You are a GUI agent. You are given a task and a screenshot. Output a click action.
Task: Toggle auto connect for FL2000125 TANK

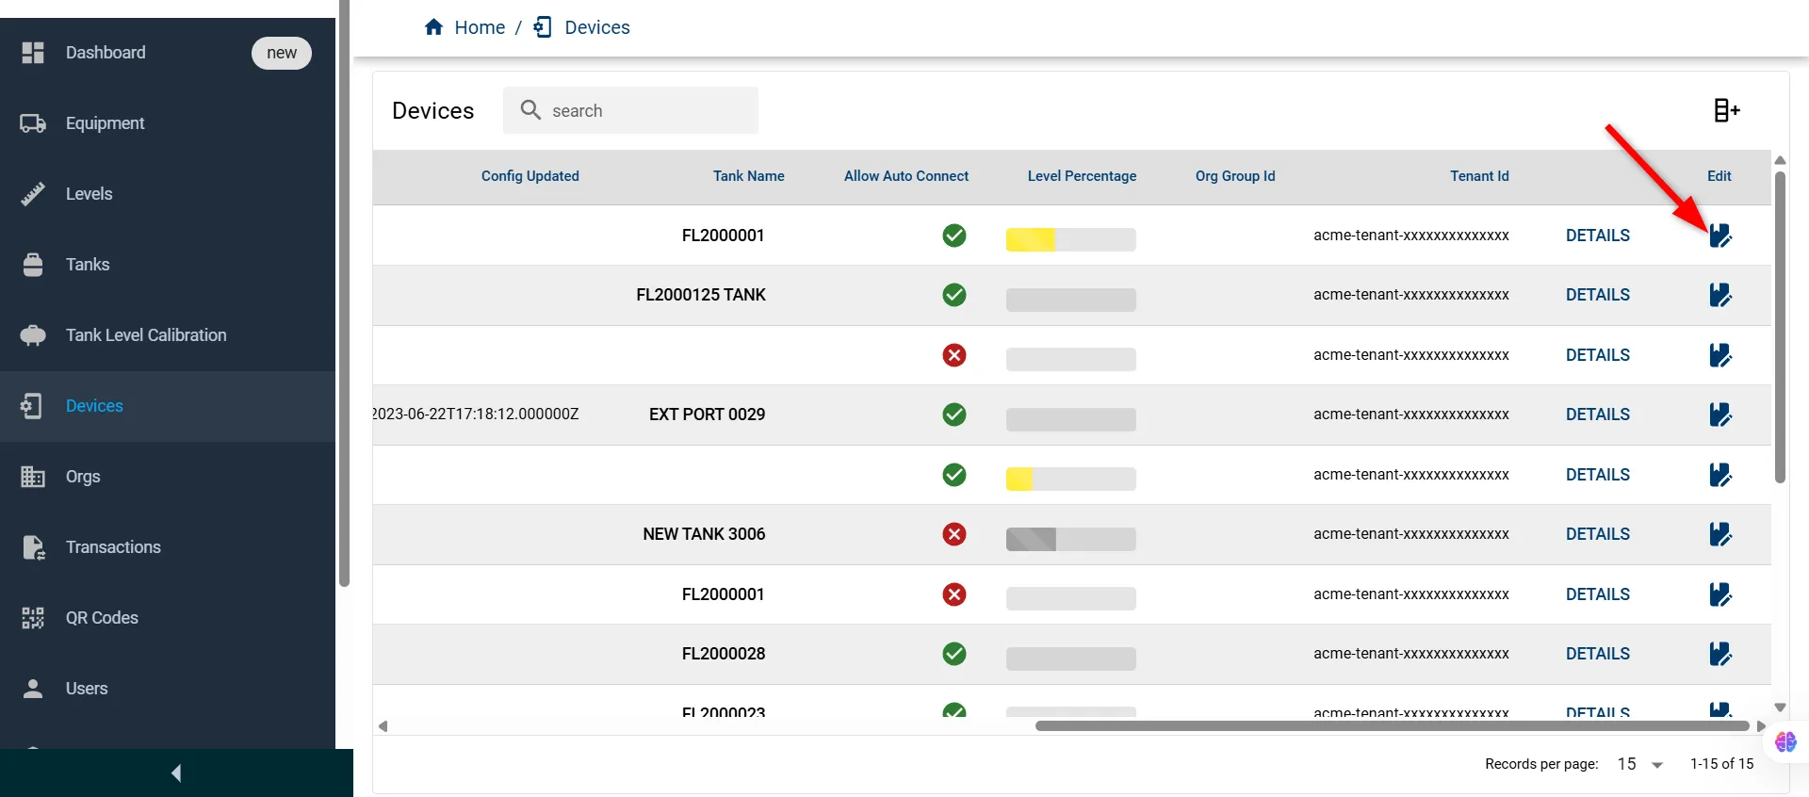(954, 295)
